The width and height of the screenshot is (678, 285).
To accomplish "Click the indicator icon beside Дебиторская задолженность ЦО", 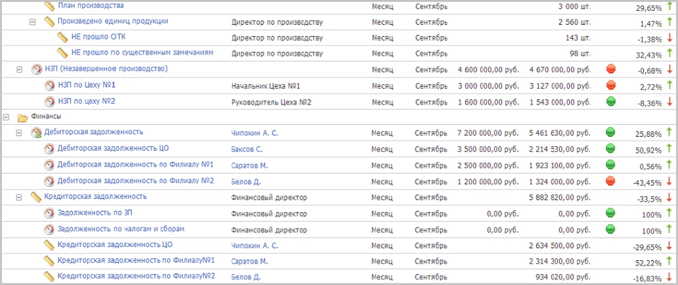I will pyautogui.click(x=49, y=149).
